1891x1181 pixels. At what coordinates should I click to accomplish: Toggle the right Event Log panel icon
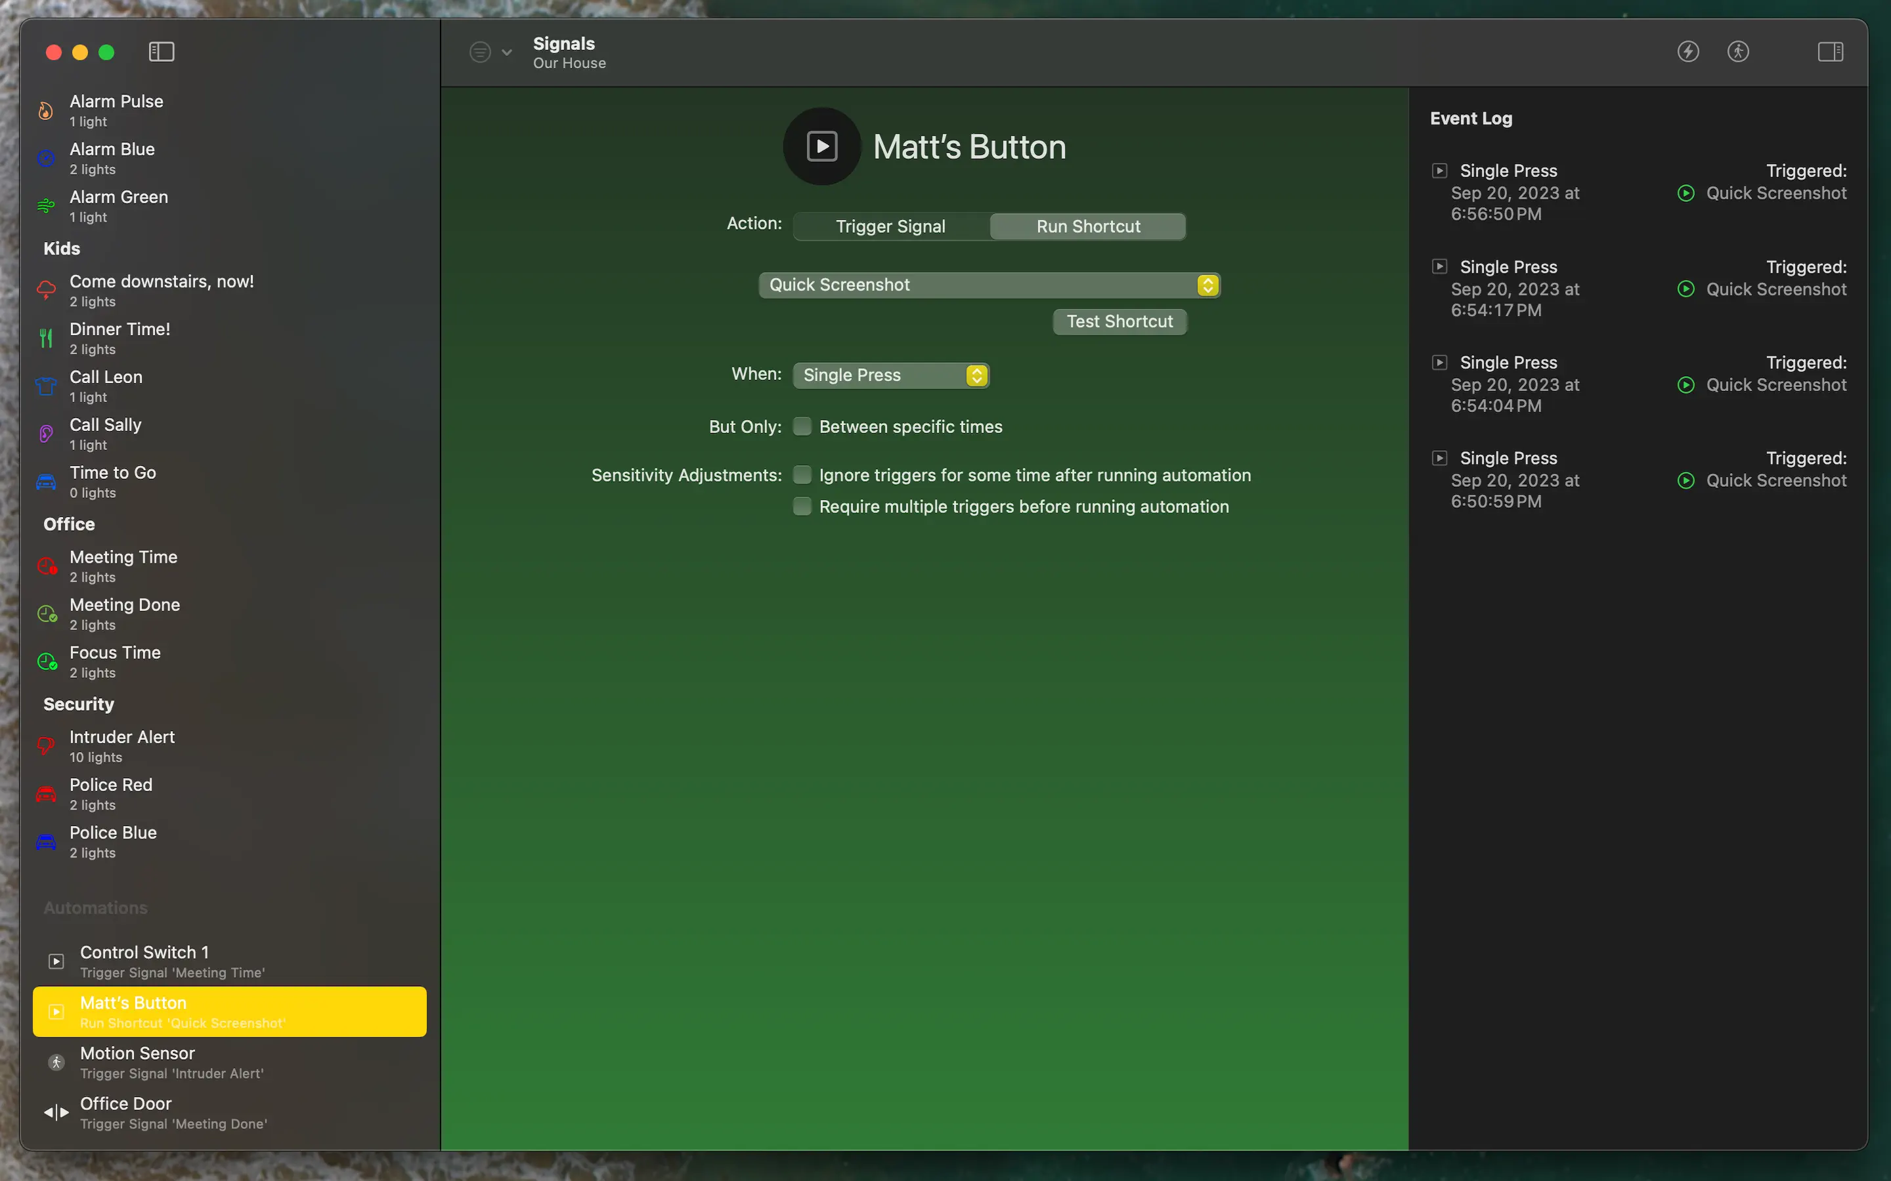[1830, 52]
